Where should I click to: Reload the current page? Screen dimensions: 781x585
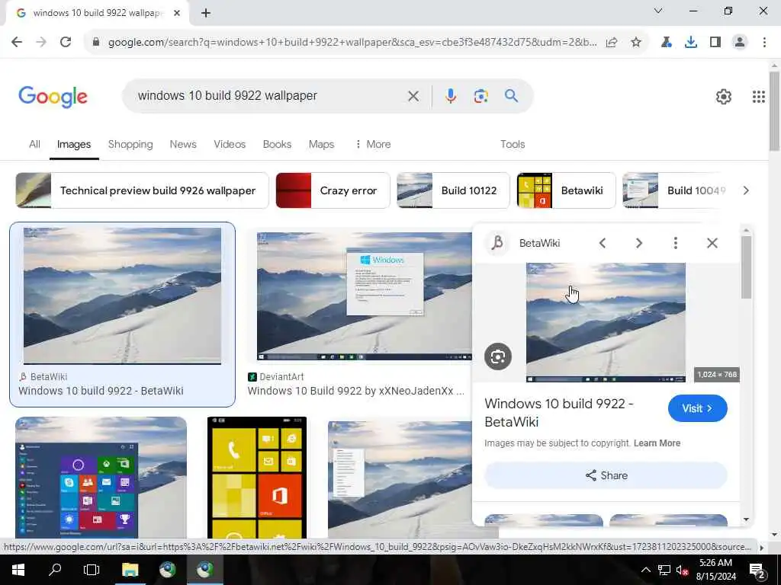[66, 42]
